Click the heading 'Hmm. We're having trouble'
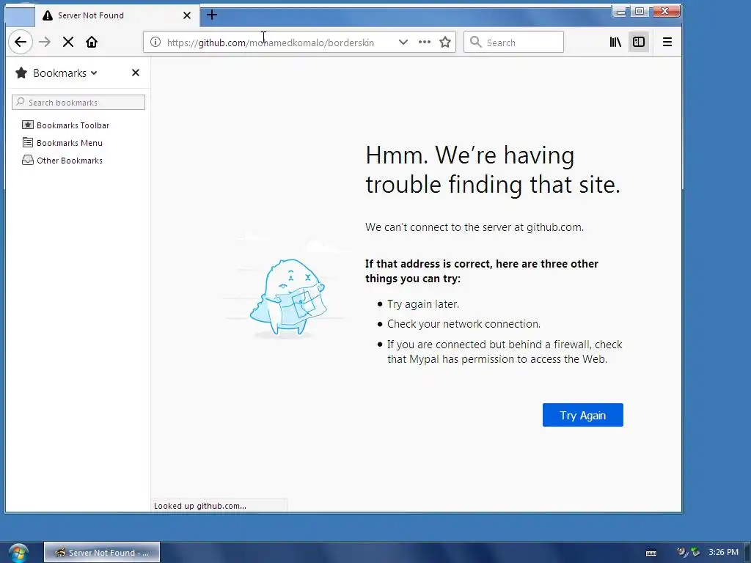The height and width of the screenshot is (563, 751). [493, 169]
